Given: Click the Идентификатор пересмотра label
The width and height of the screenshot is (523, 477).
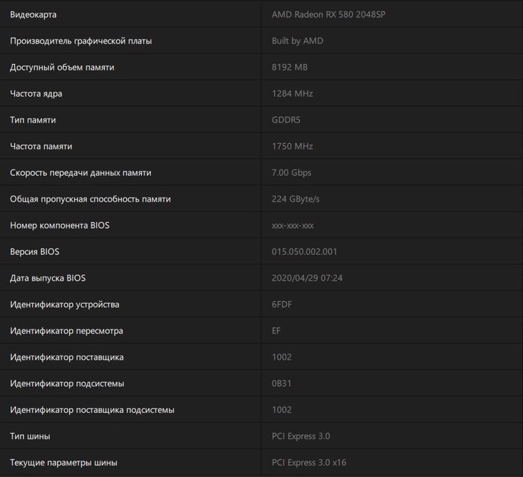Looking at the screenshot, I should tap(66, 330).
